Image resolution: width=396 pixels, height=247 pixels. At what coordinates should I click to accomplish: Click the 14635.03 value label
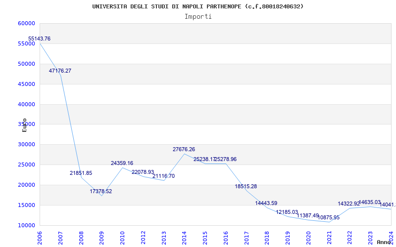[369, 202]
